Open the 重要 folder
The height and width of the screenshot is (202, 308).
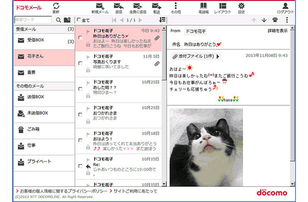[x=44, y=74]
